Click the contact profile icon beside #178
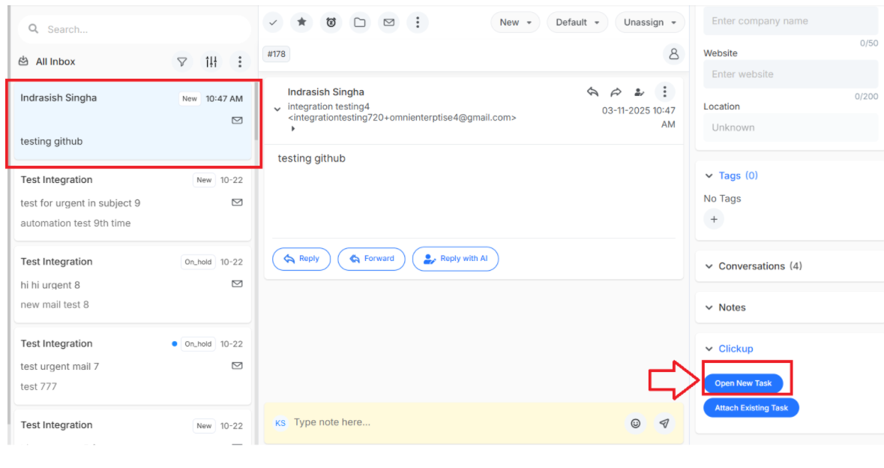 pos(674,54)
